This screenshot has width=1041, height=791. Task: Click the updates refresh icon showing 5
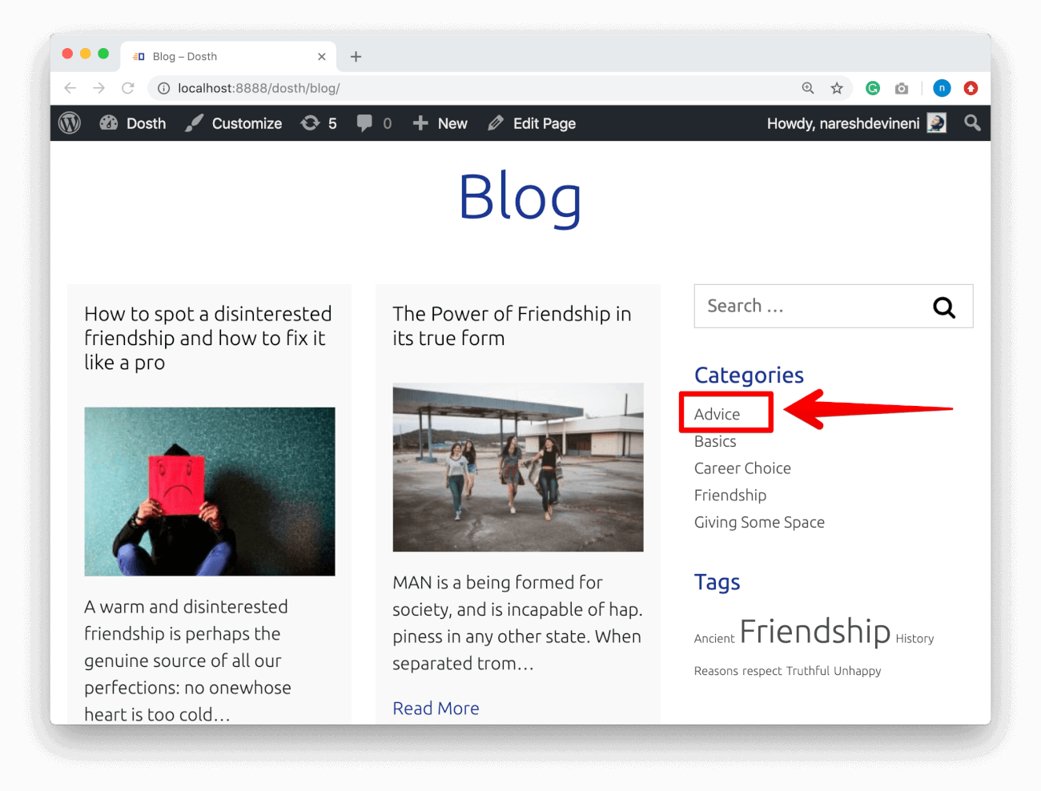pos(312,122)
